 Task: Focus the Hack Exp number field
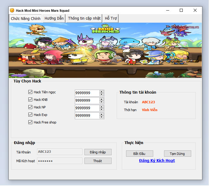87,116
